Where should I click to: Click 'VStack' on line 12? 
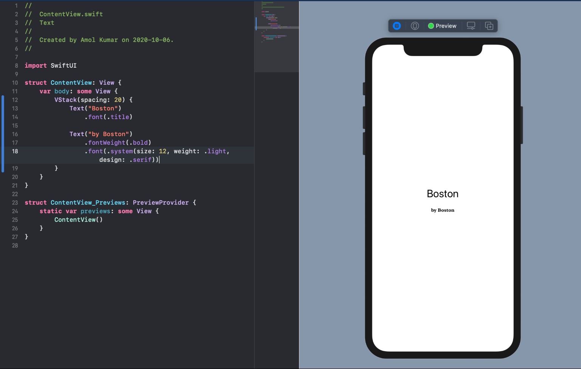click(65, 100)
